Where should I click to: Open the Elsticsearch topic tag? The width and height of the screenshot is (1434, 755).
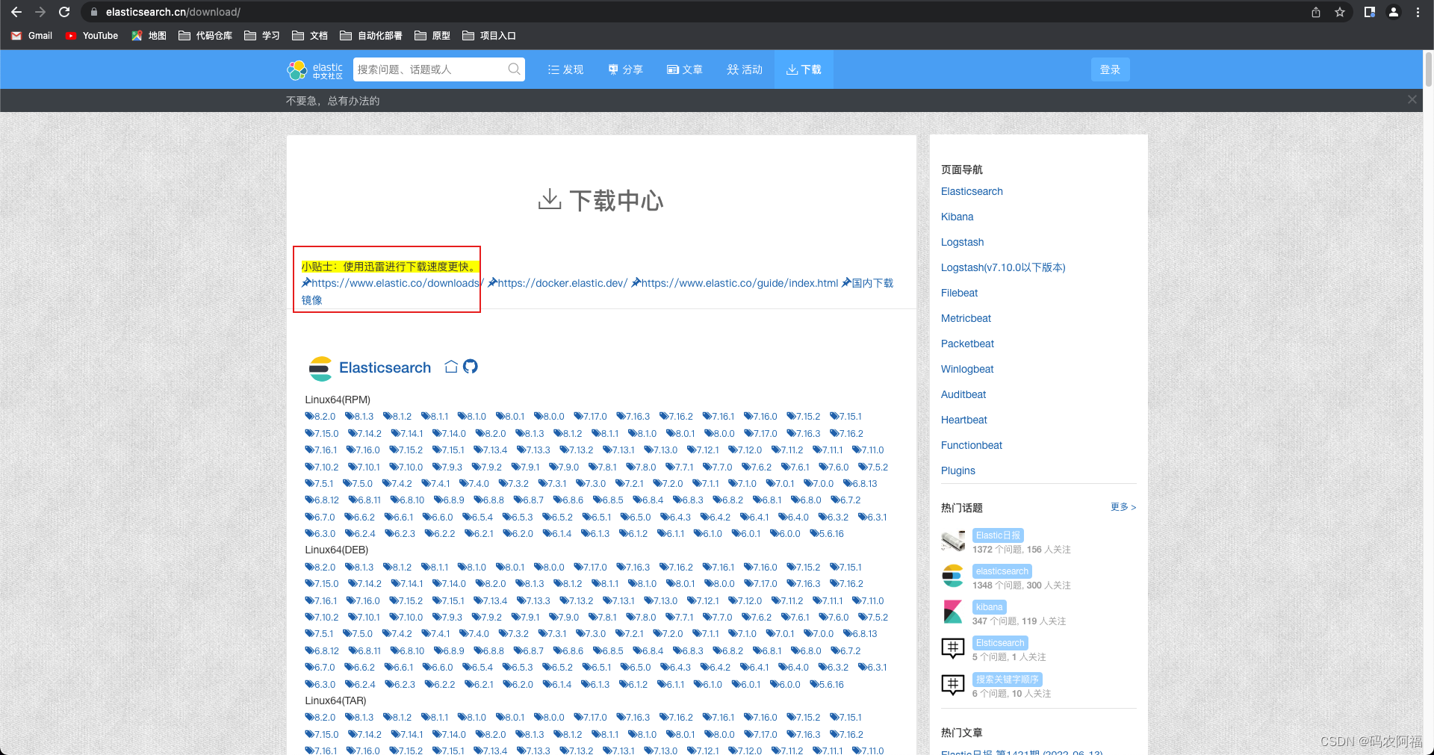pyautogui.click(x=1000, y=643)
